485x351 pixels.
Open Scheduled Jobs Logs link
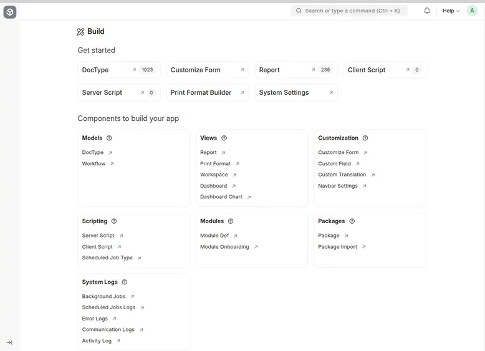(x=108, y=307)
